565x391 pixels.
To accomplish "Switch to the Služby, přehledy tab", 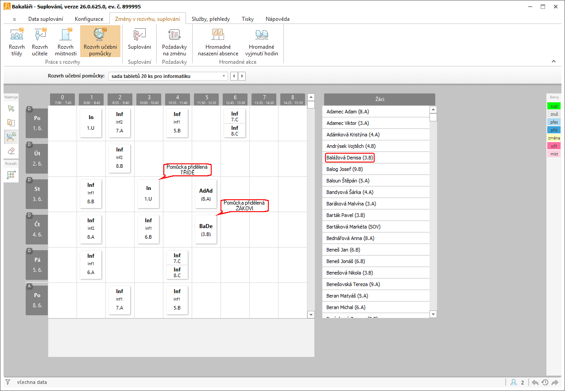I will (x=211, y=19).
